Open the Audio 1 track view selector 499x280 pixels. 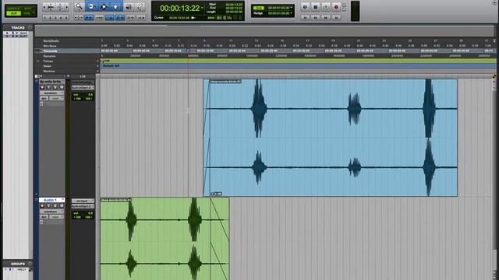(x=51, y=212)
